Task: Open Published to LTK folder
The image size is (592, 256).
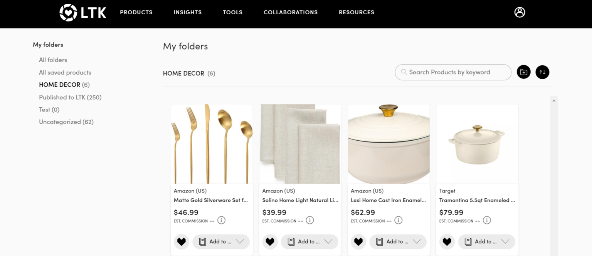Action: pos(70,97)
